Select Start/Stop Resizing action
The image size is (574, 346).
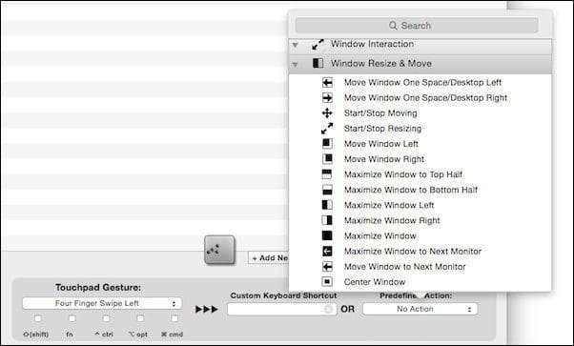(382, 129)
